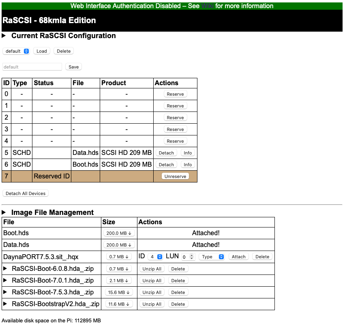
Task: Unreserve SCSI ID 7
Action: (175, 176)
